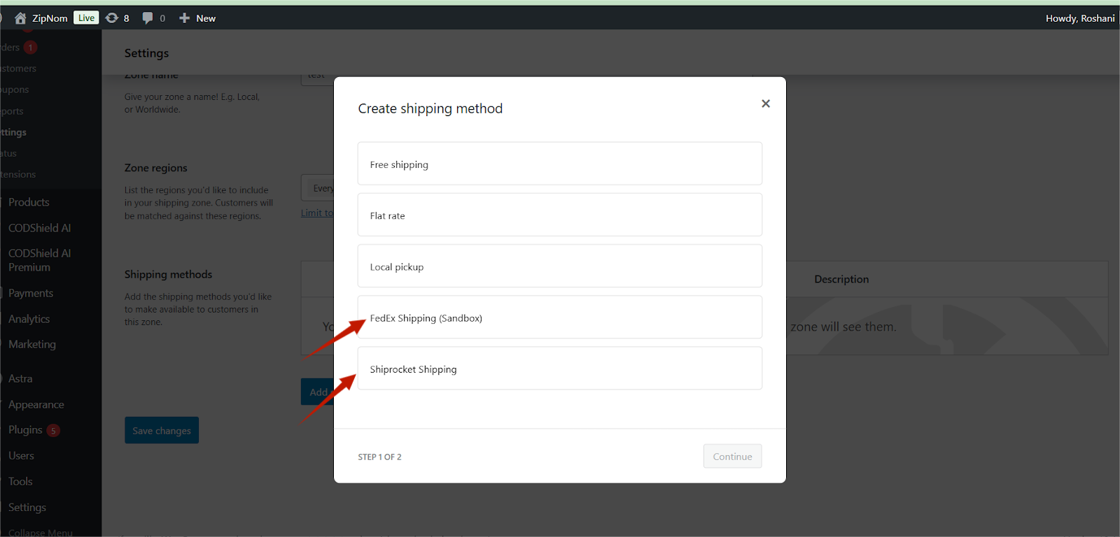Open Howdy, Roshani user menu
This screenshot has height=537, width=1120.
point(1079,18)
